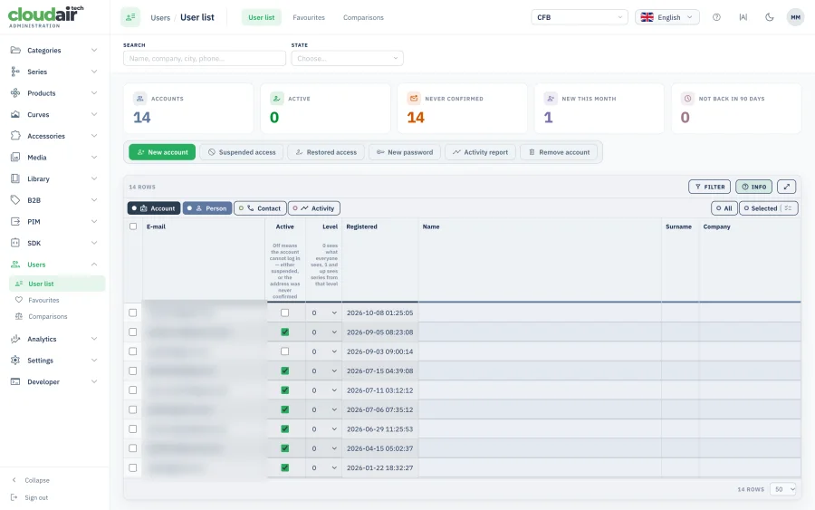Open the English language dropdown

[x=666, y=17]
